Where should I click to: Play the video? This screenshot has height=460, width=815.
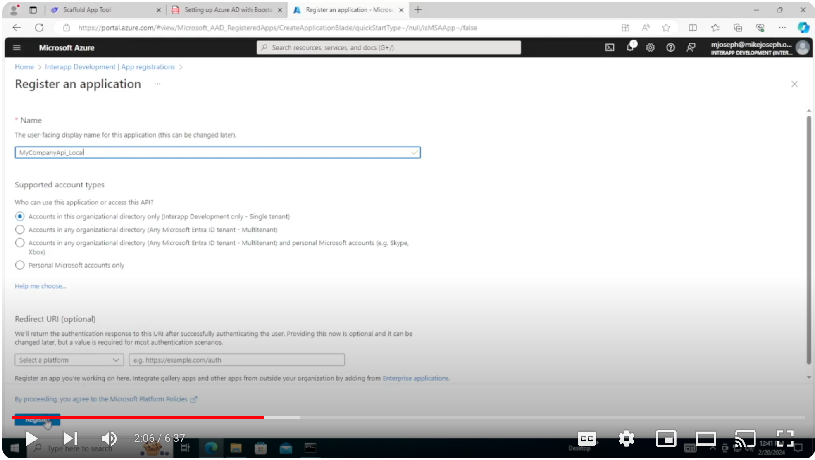point(31,438)
